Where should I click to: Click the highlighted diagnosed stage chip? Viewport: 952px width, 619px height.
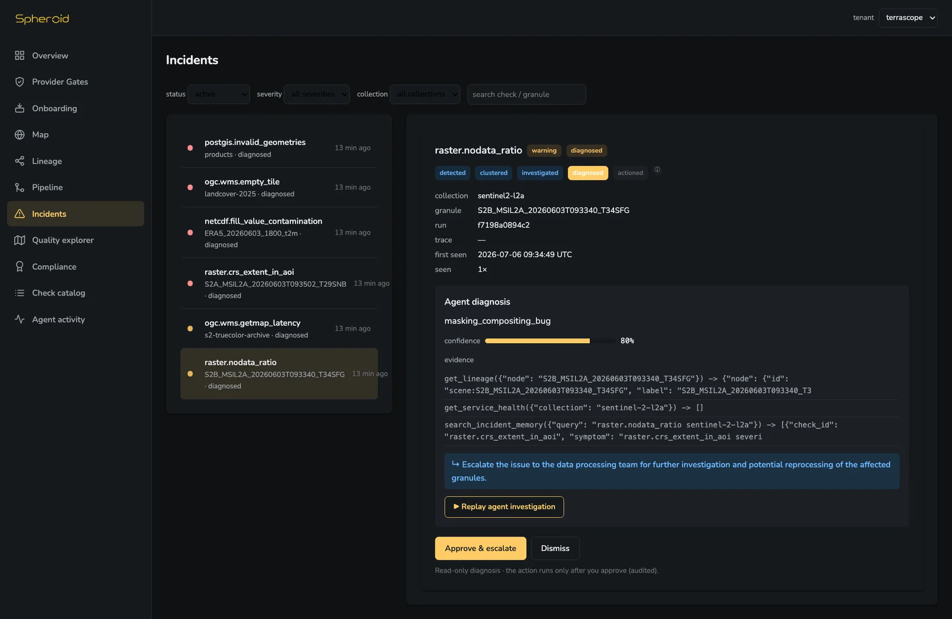588,173
